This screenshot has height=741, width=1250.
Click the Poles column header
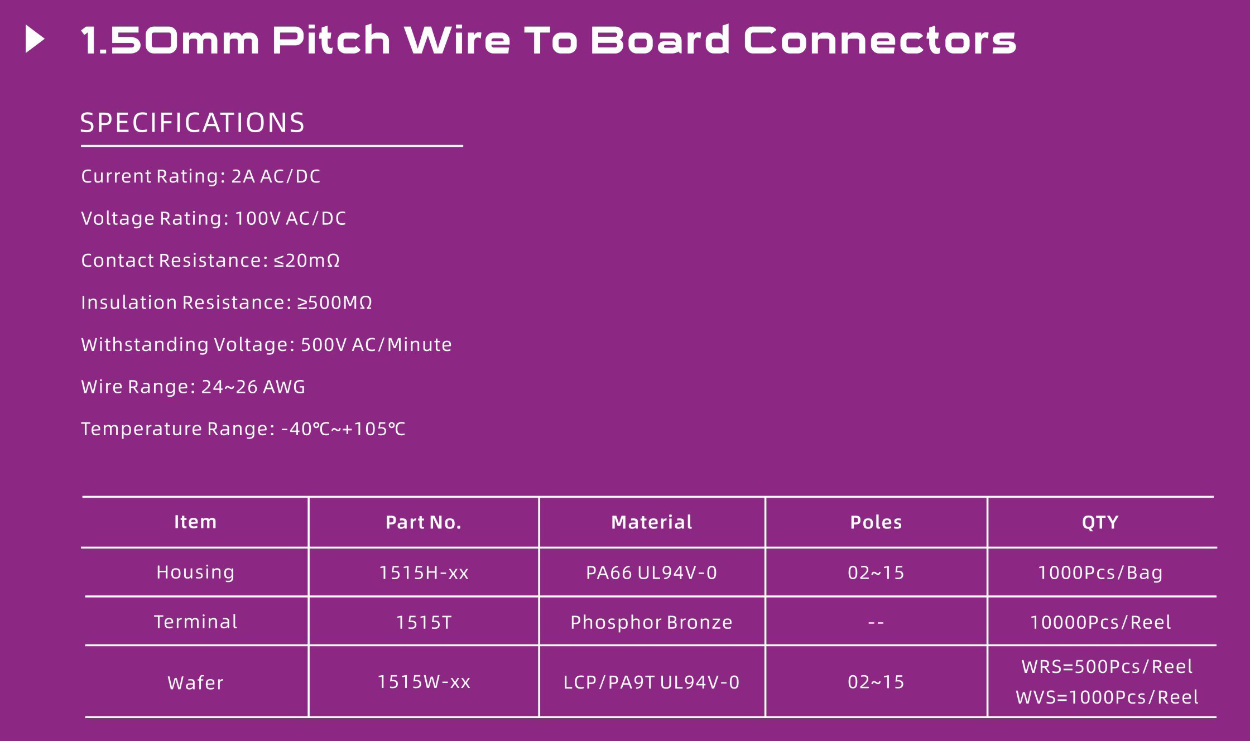click(876, 522)
